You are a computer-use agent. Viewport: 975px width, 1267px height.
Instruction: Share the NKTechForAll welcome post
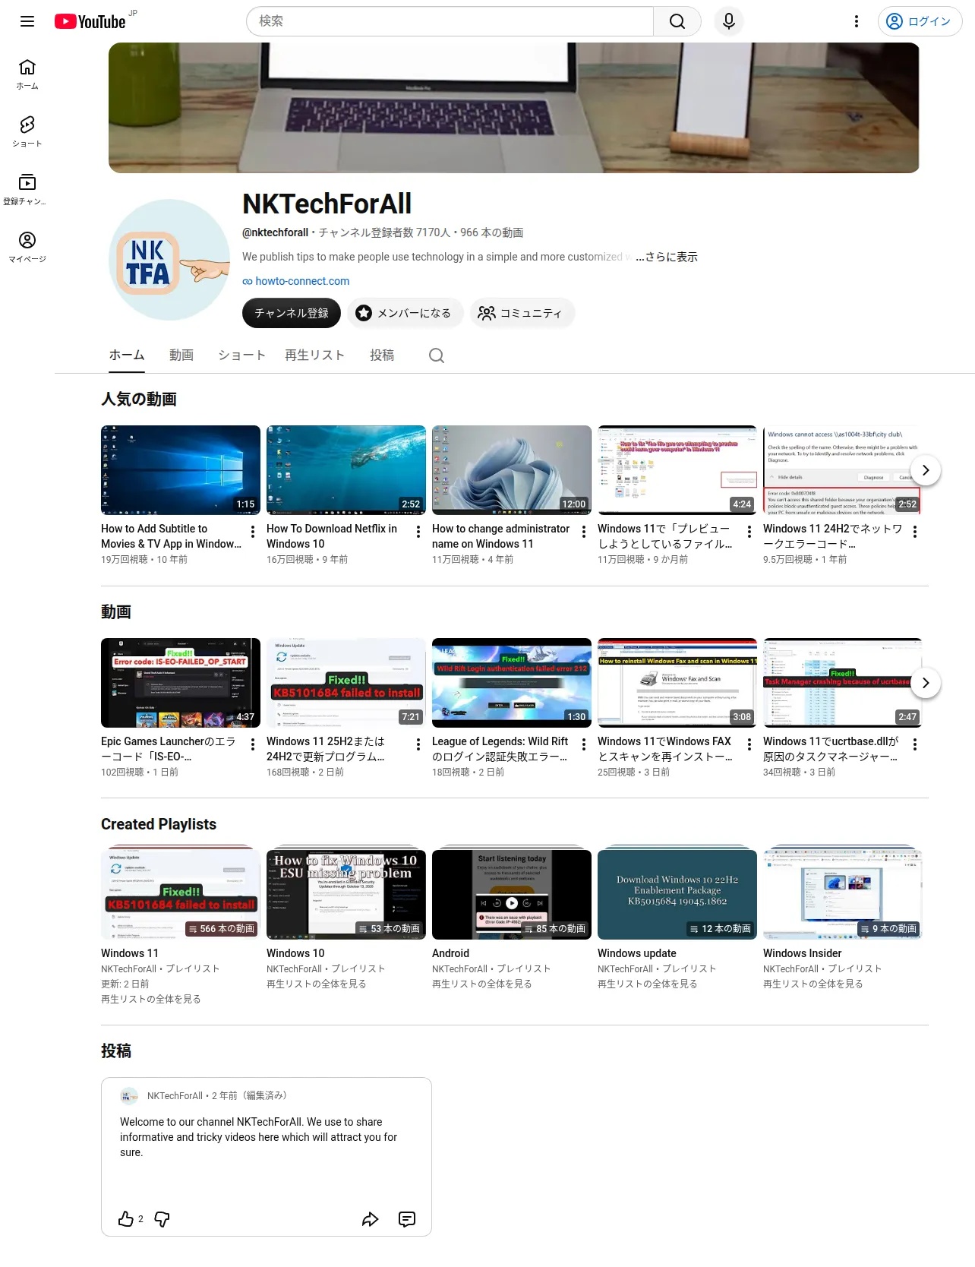coord(370,1219)
